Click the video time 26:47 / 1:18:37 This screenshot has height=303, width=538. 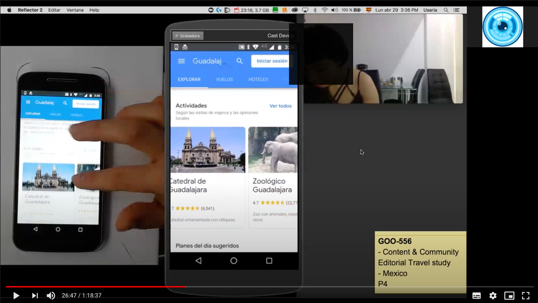point(81,296)
